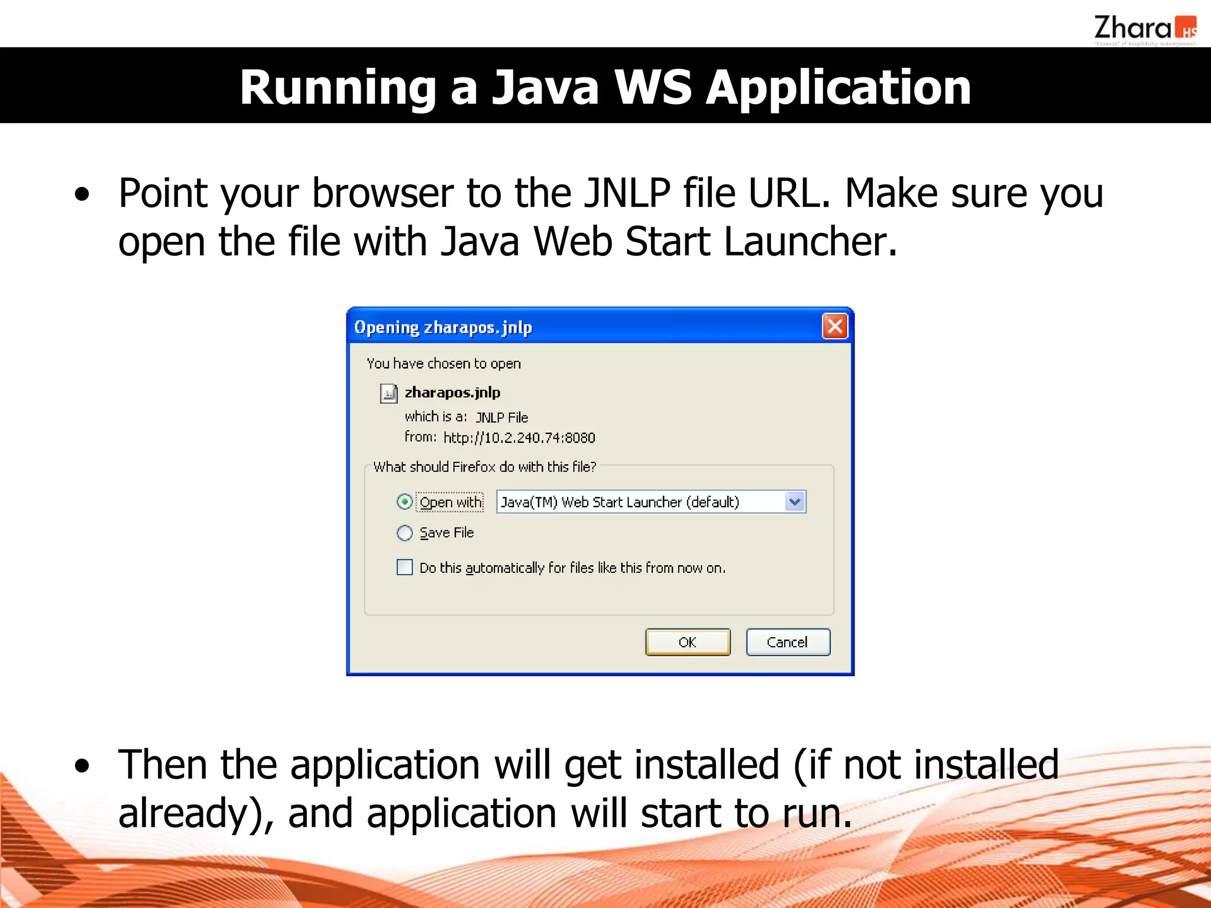Select the Save File radio button
Viewport: 1211px width, 908px height.
(404, 533)
